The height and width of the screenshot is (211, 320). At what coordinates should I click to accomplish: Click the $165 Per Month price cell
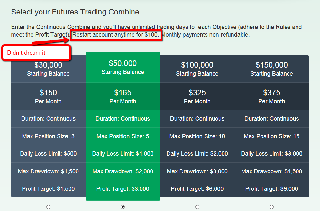click(123, 96)
